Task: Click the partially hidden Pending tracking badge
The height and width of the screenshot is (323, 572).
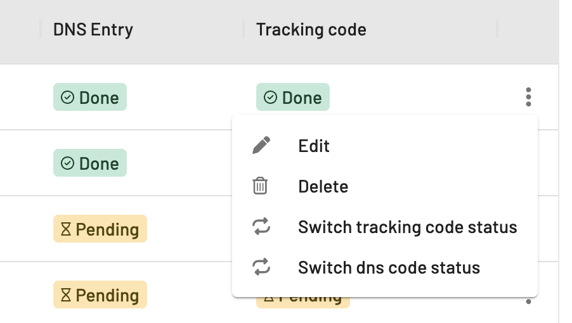Action: point(302,302)
